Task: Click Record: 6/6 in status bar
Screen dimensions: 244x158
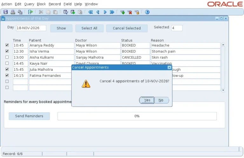Action: click(x=13, y=154)
